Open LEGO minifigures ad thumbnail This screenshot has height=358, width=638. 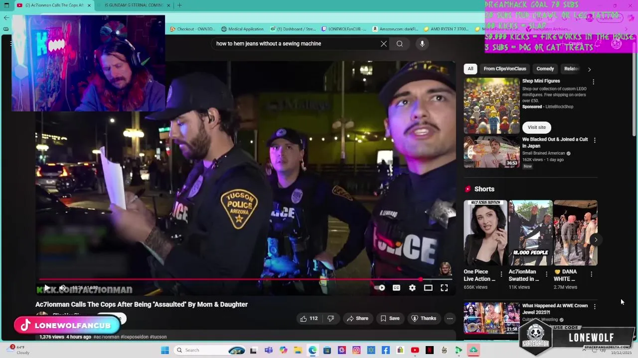tap(491, 105)
